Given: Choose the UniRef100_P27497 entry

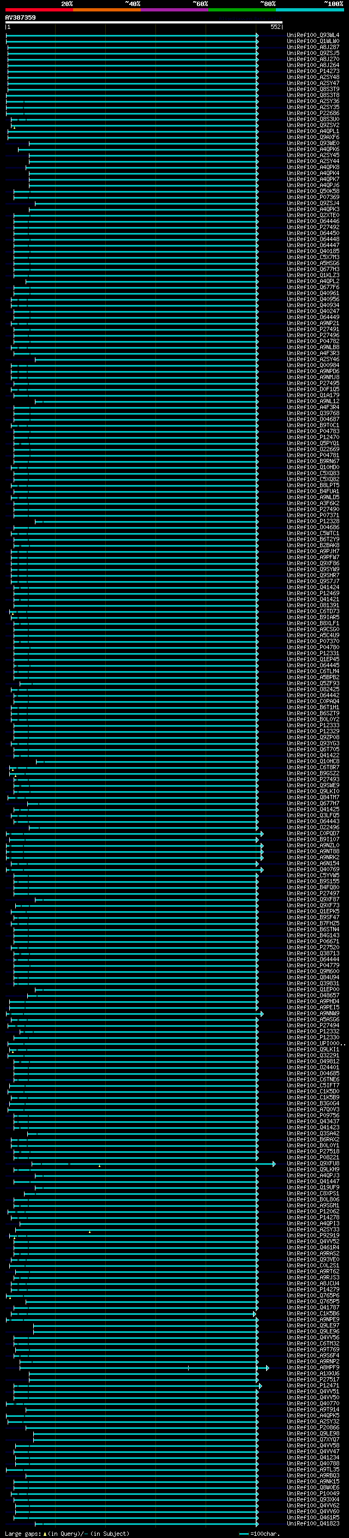Looking at the screenshot, I should point(313,893).
